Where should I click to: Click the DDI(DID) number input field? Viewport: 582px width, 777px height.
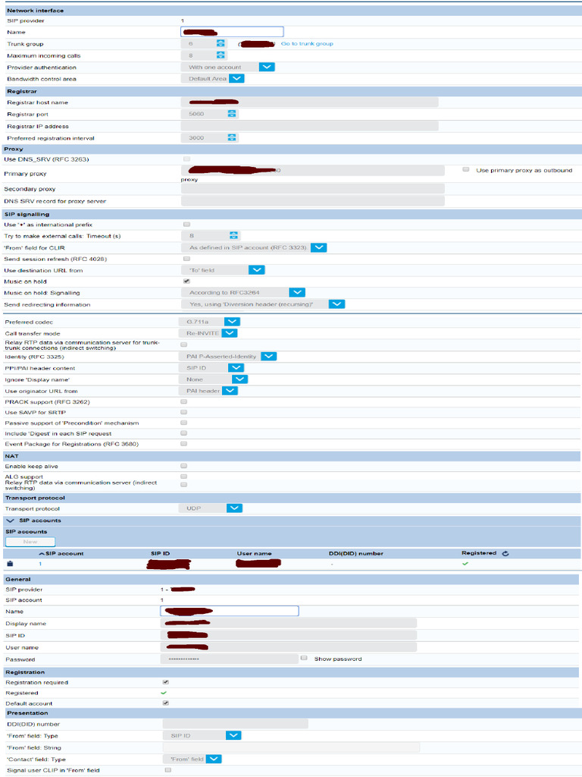pos(235,724)
